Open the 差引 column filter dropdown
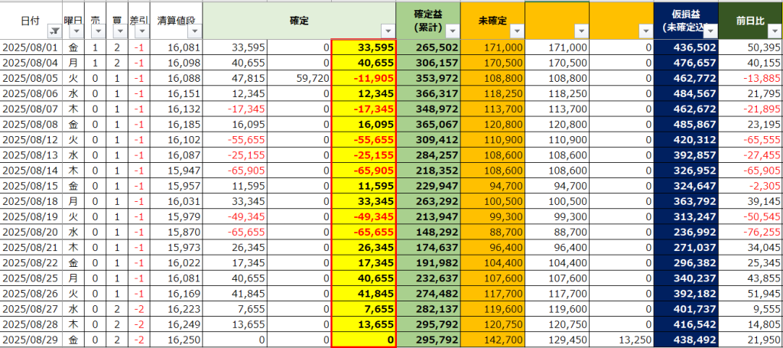783x348 pixels. tap(141, 31)
